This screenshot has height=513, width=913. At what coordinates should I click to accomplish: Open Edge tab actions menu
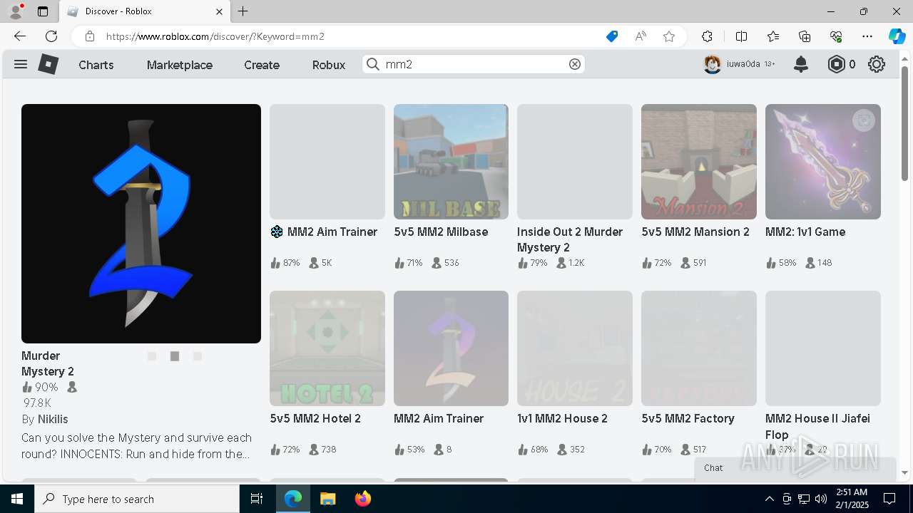(43, 11)
